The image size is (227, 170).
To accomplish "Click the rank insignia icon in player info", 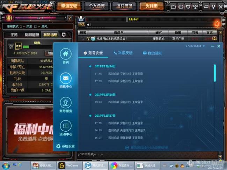I will (x=19, y=46).
